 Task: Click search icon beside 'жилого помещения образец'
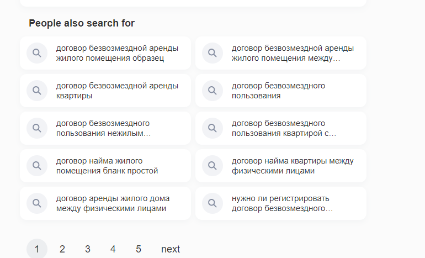tap(37, 53)
